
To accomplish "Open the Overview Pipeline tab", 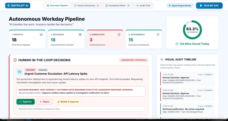I will click(x=57, y=6).
